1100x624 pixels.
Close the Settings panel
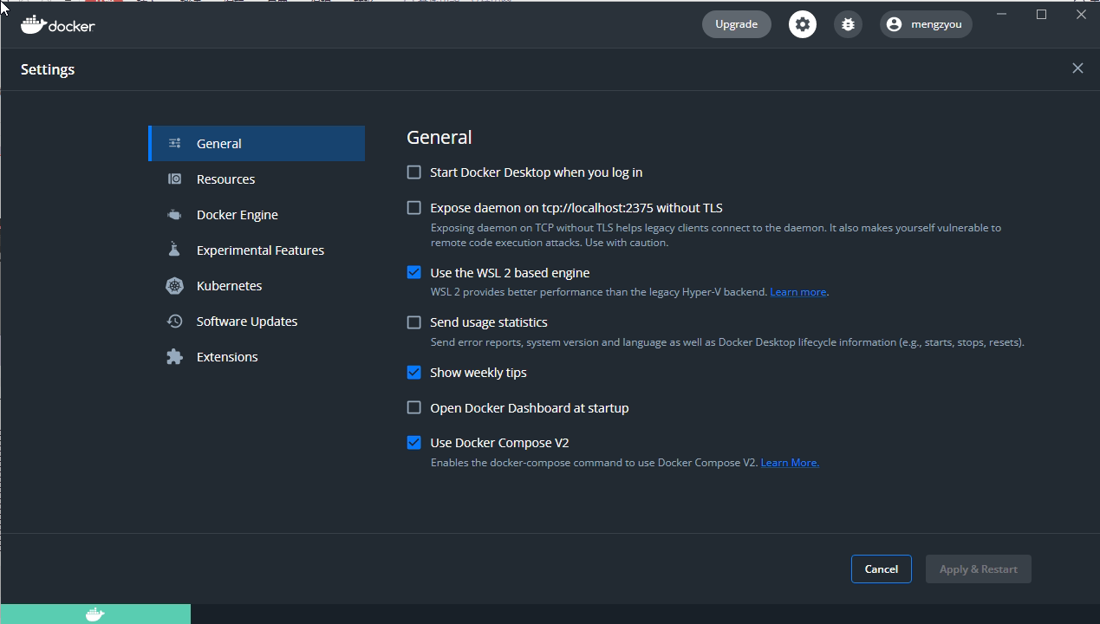[1077, 68]
